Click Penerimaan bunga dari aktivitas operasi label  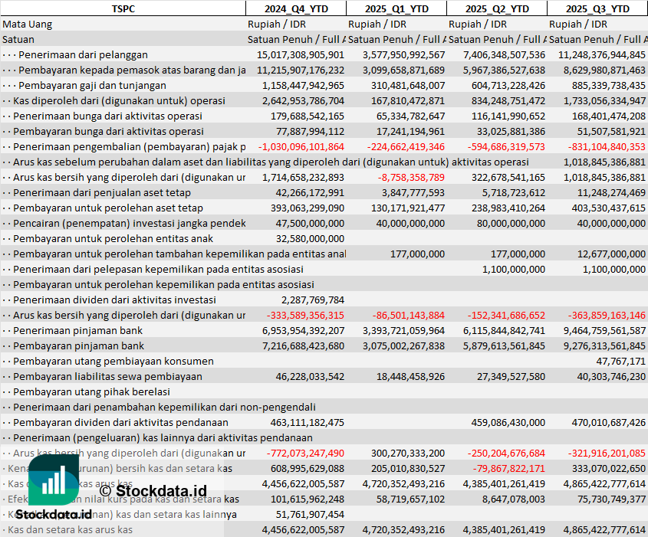pyautogui.click(x=107, y=116)
